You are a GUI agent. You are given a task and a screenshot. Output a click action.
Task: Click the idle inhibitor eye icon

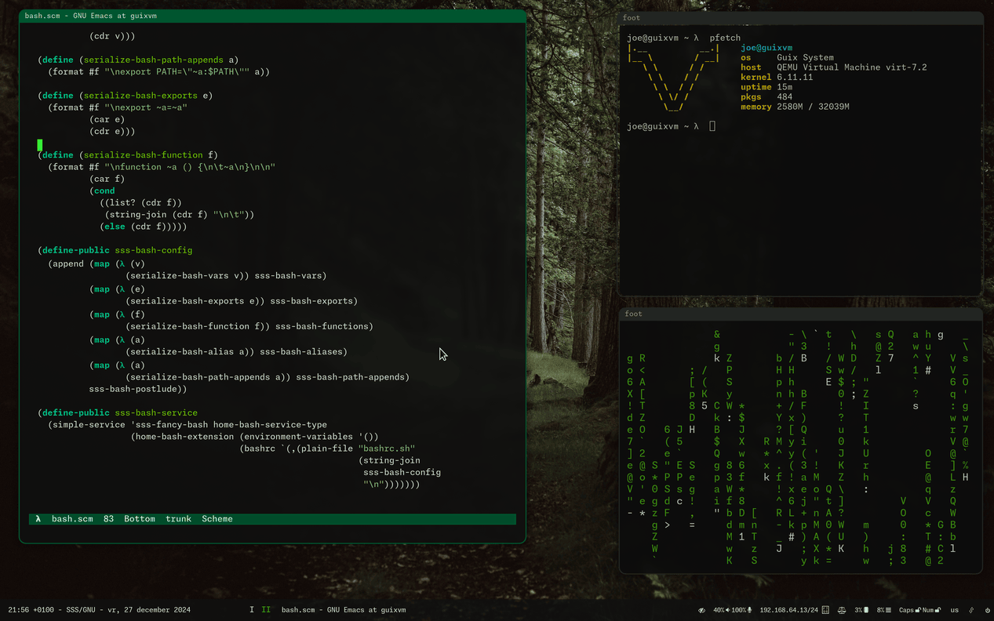pos(702,610)
